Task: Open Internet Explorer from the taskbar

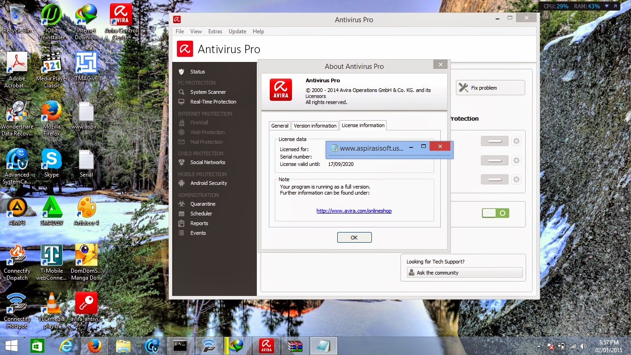Action: click(66, 346)
